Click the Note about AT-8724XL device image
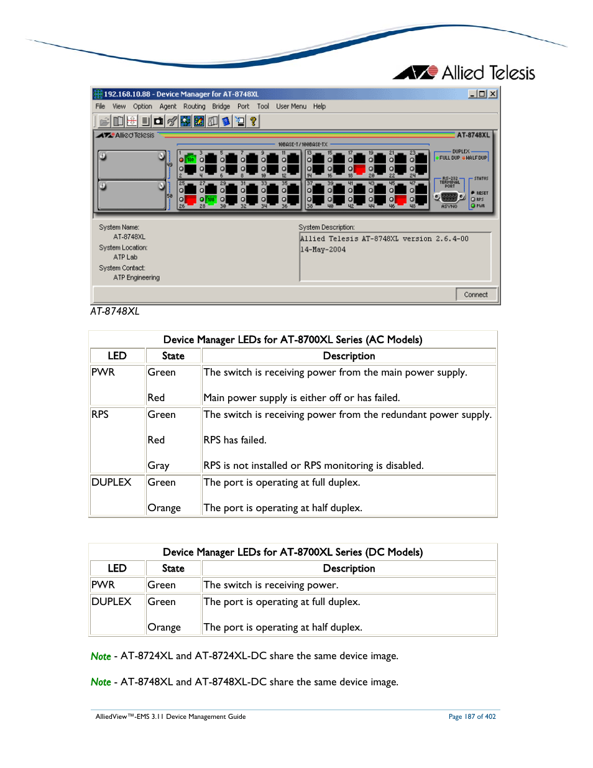The width and height of the screenshot is (593, 768). 244,656
